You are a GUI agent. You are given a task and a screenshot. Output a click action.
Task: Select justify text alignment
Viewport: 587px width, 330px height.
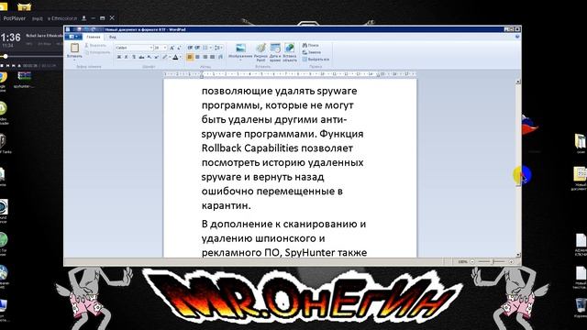click(x=212, y=57)
